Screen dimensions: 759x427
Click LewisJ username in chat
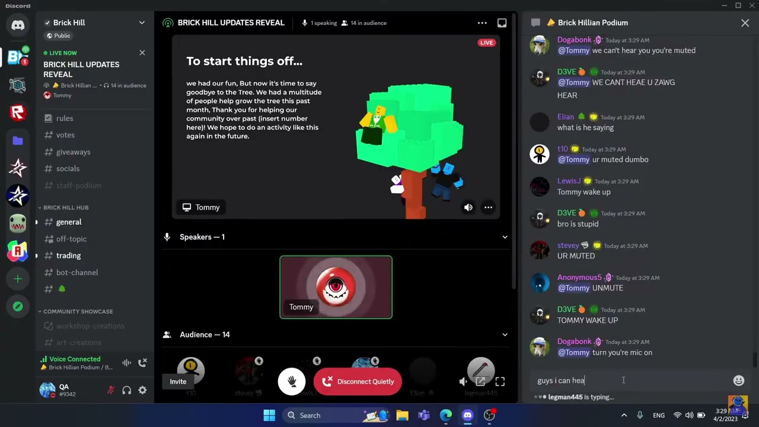pyautogui.click(x=569, y=181)
